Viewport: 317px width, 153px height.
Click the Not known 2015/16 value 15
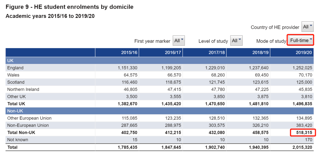pos(135,140)
